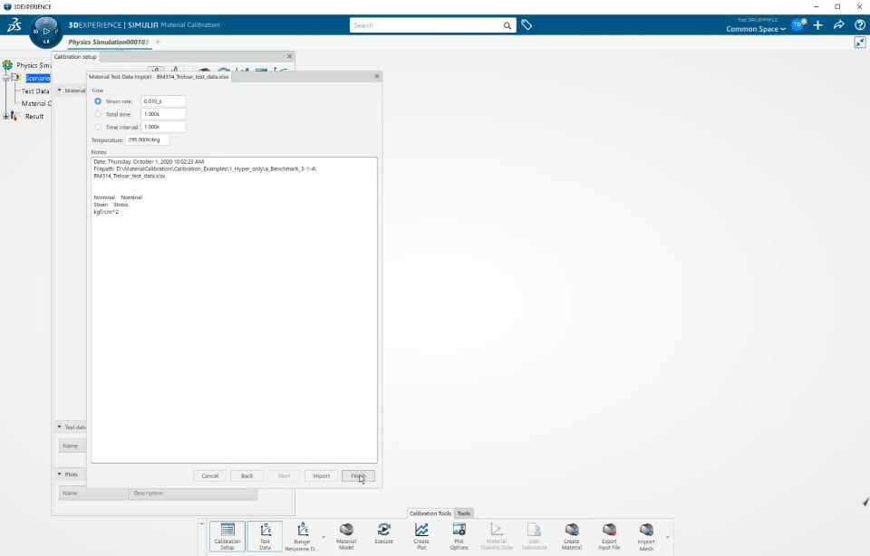Select the Physics Simulation000103 tab

(109, 43)
